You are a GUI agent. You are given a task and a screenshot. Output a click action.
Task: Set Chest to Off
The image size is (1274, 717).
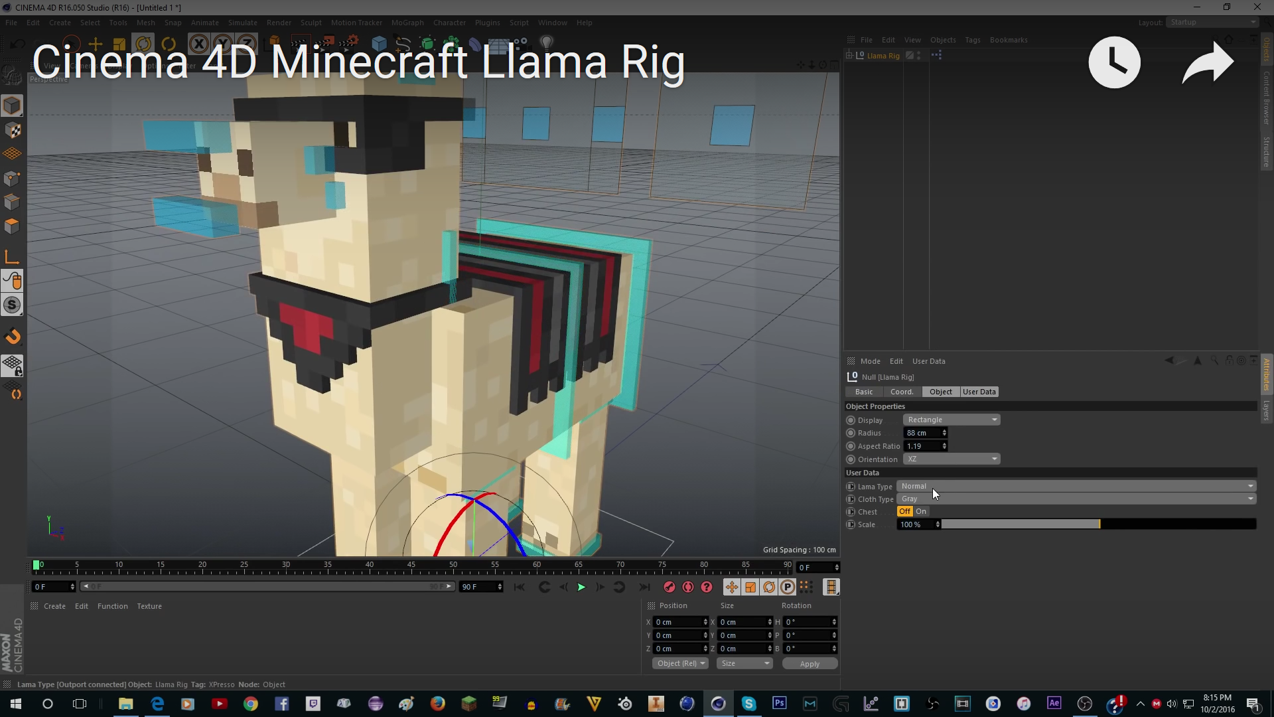coord(905,511)
